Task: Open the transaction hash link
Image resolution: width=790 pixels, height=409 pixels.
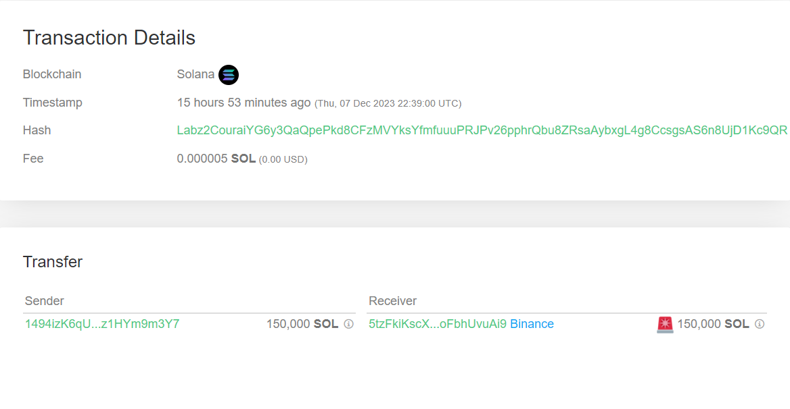Action: (x=482, y=130)
